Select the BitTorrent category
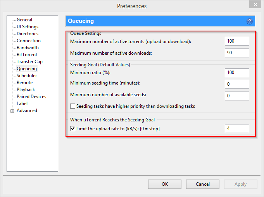 click(x=27, y=55)
